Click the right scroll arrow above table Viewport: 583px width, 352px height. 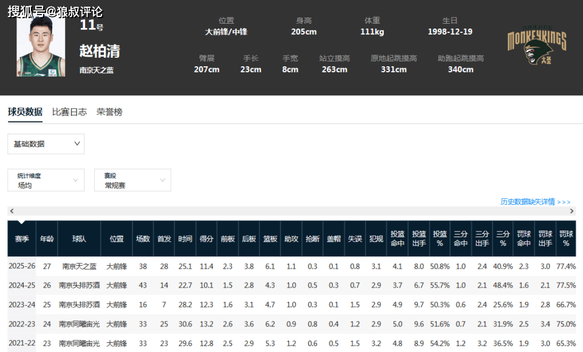[x=571, y=211]
